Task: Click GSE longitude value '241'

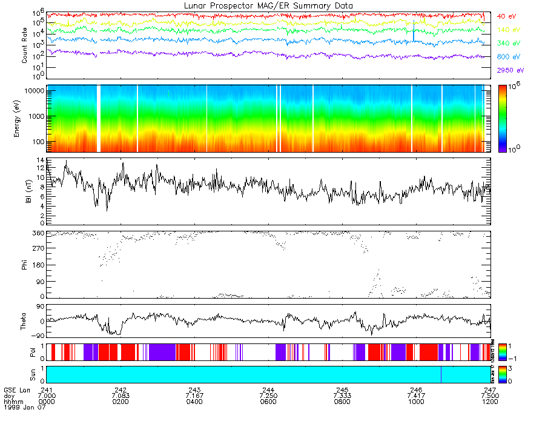Action: pos(47,390)
